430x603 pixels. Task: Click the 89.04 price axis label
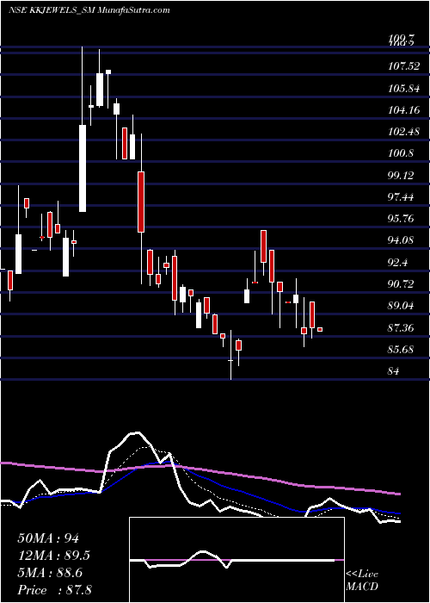(x=402, y=306)
